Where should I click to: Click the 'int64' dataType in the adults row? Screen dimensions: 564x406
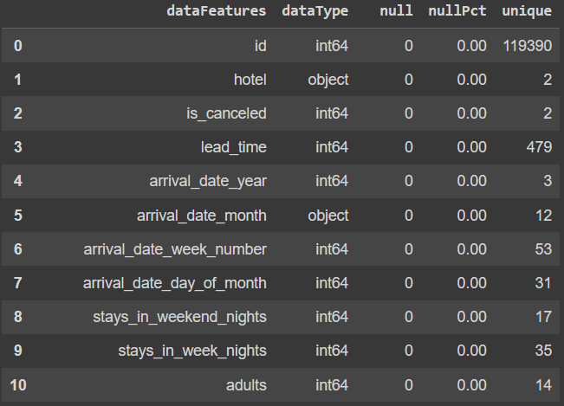[x=332, y=385]
